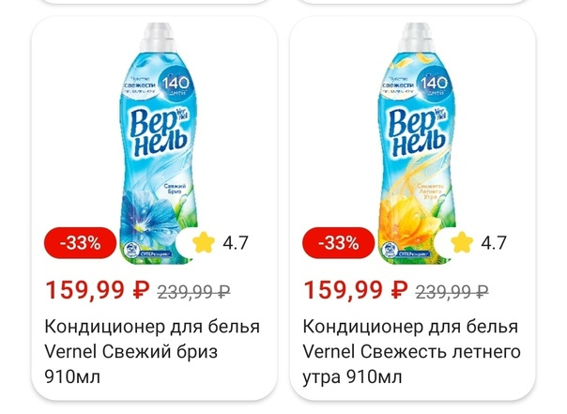The width and height of the screenshot is (567, 414).
Task: Tap the -33% badge on Свежесть летнего утра card
Action: click(x=339, y=243)
